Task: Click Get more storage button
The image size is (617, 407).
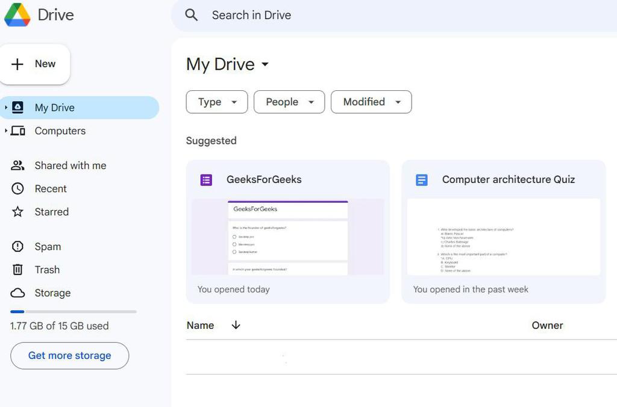Action: (x=69, y=356)
